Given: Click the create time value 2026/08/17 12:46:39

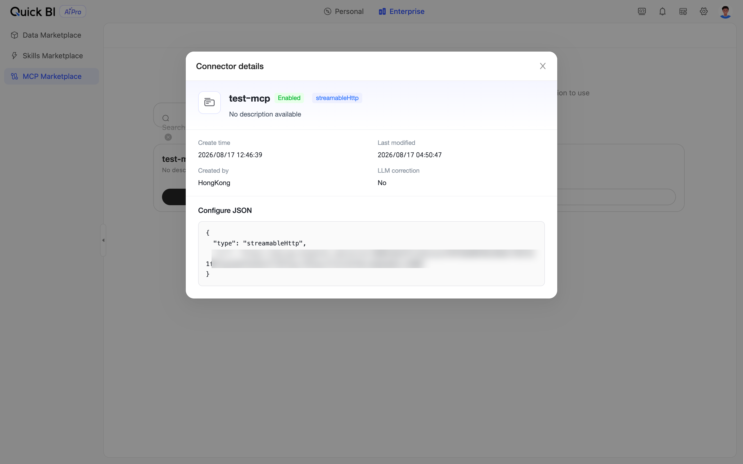Looking at the screenshot, I should point(230,155).
